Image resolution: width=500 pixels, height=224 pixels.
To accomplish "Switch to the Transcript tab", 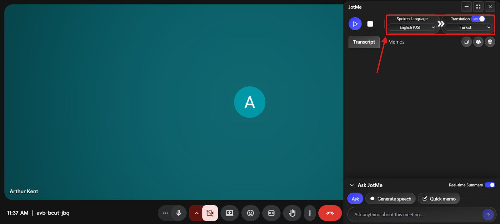I will tap(364, 42).
